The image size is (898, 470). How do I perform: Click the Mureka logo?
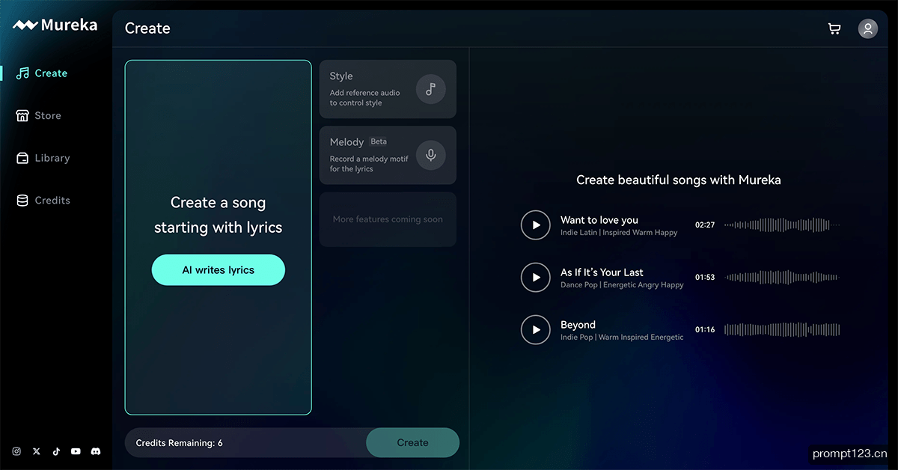tap(55, 25)
